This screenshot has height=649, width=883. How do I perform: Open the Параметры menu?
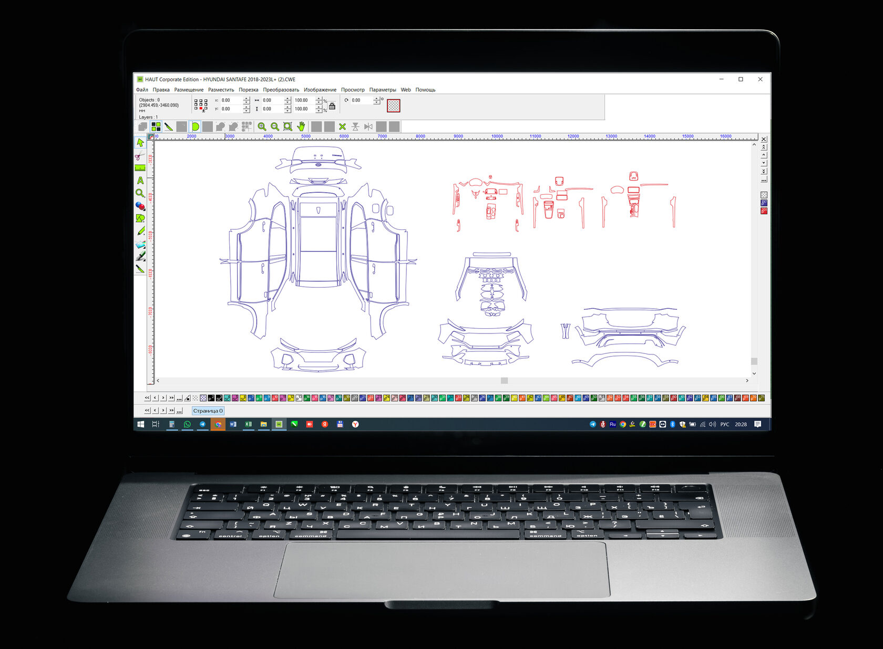click(x=383, y=90)
